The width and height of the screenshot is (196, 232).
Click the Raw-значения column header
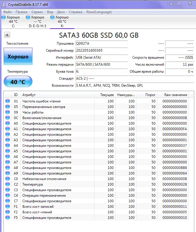[x=173, y=95]
